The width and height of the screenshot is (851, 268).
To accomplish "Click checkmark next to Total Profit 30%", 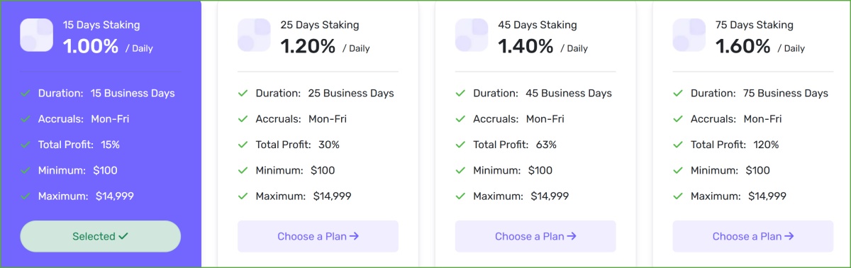I will pyautogui.click(x=243, y=145).
